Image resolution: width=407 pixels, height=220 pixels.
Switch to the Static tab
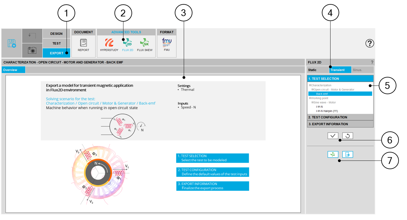[312, 70]
